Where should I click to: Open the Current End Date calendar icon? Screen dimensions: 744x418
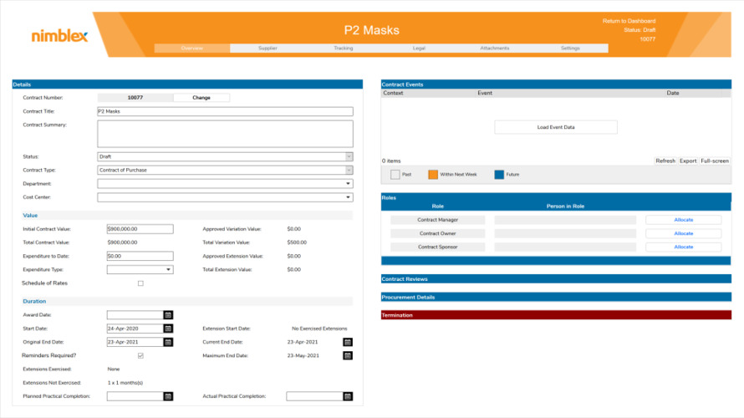pos(348,342)
